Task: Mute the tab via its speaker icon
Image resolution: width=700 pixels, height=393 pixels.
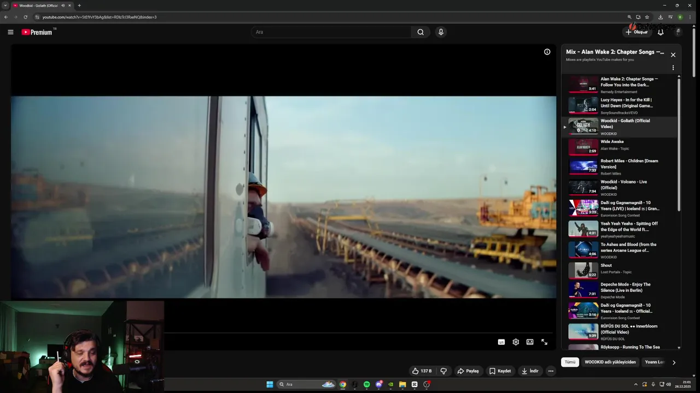Action: [63, 5]
